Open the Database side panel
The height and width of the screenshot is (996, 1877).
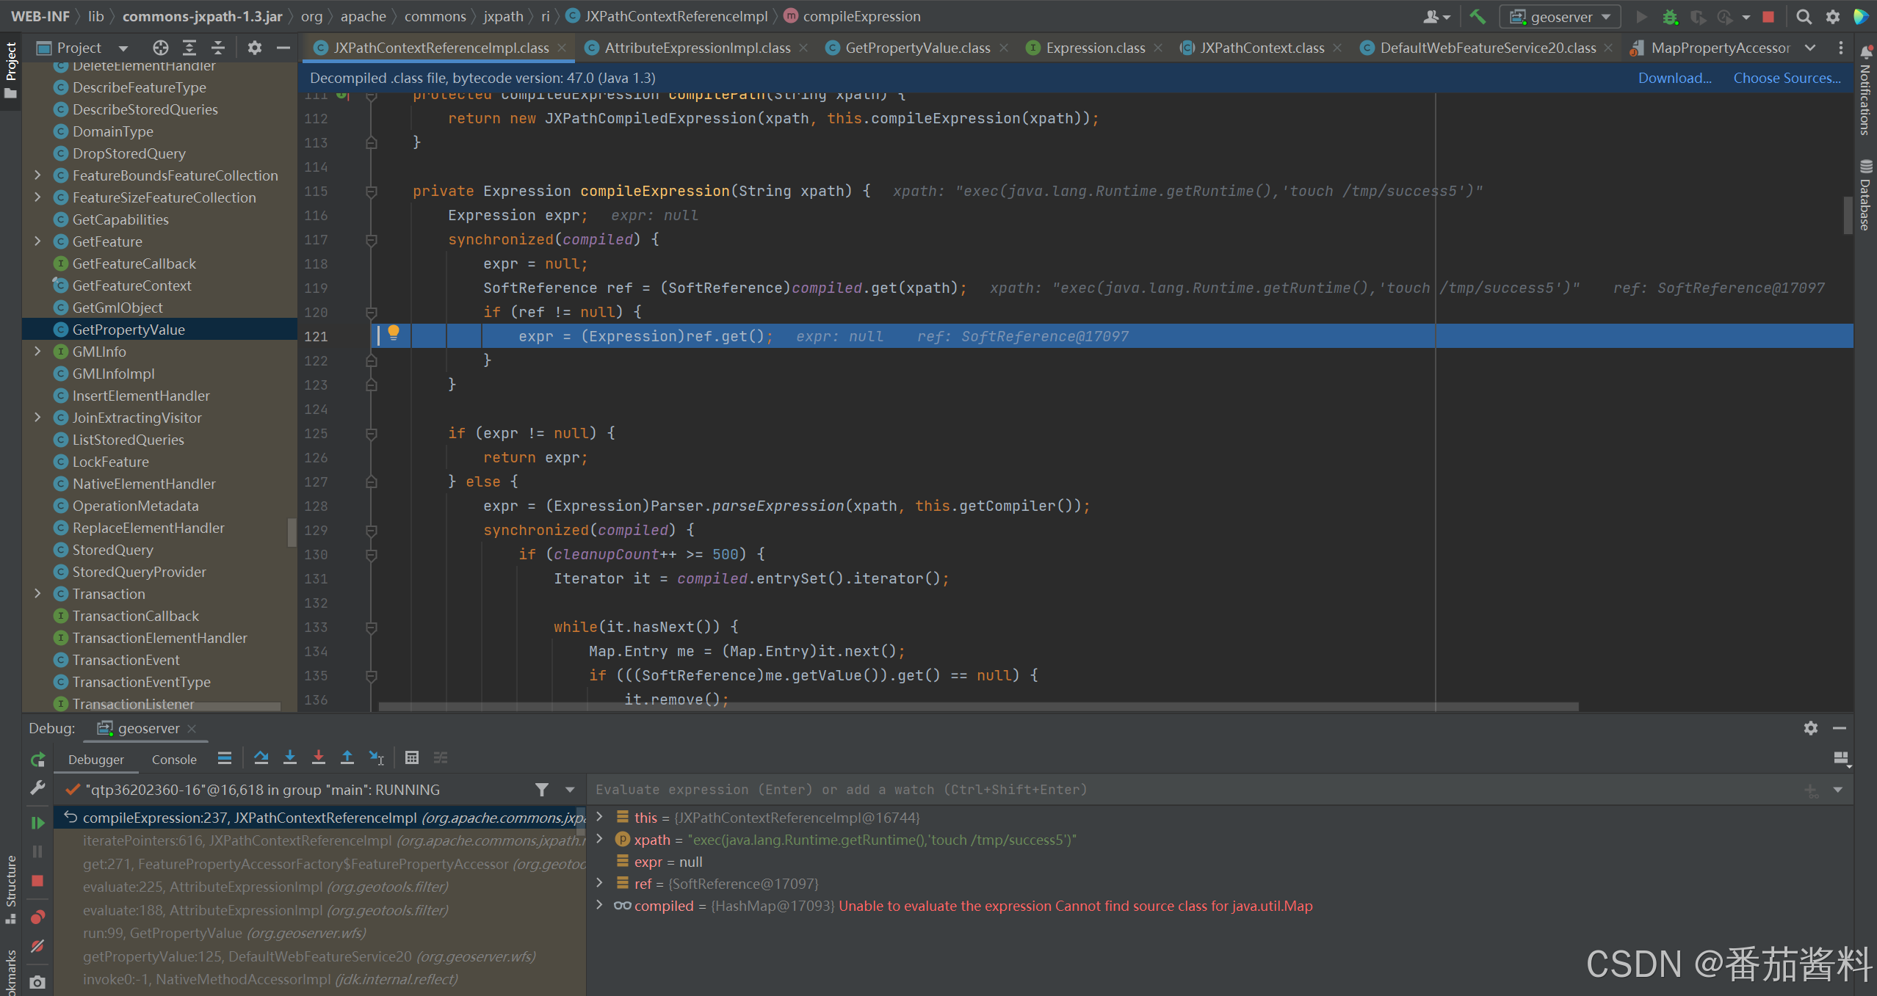click(x=1865, y=195)
